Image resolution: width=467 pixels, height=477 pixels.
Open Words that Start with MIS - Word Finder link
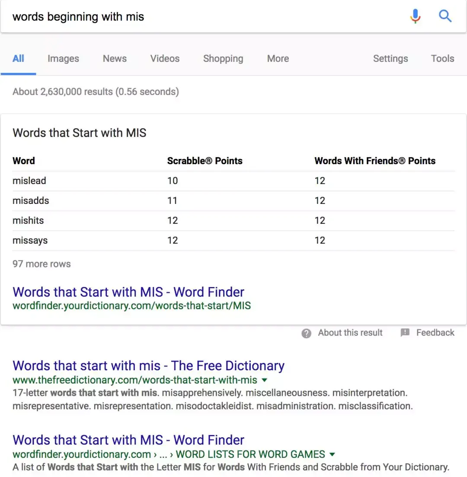pyautogui.click(x=128, y=292)
